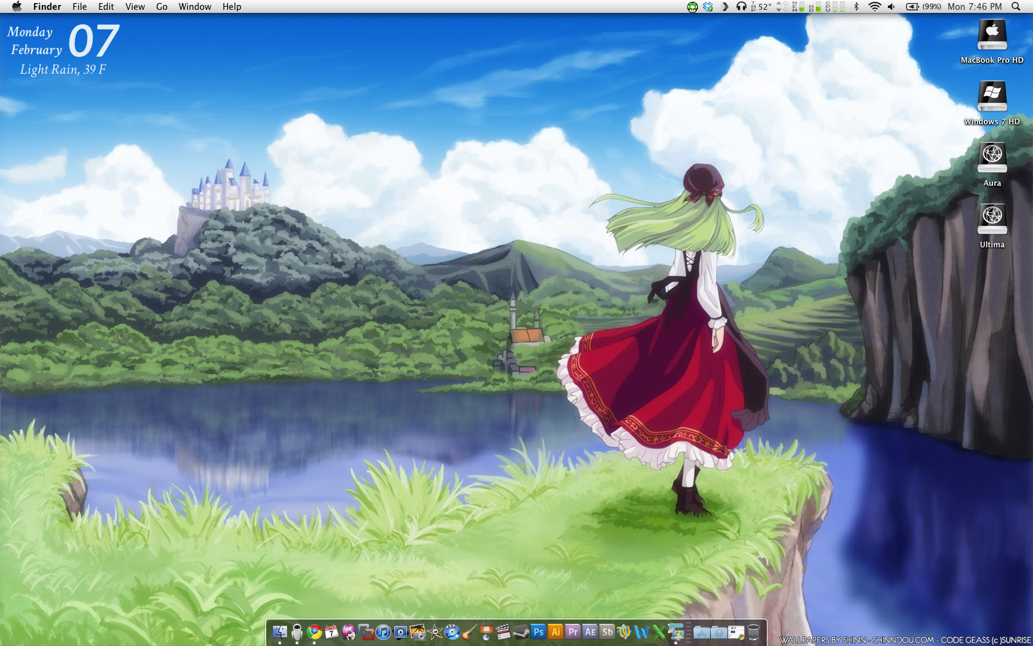This screenshot has width=1033, height=646.
Task: Open iDVD from the Dock
Action: click(452, 632)
